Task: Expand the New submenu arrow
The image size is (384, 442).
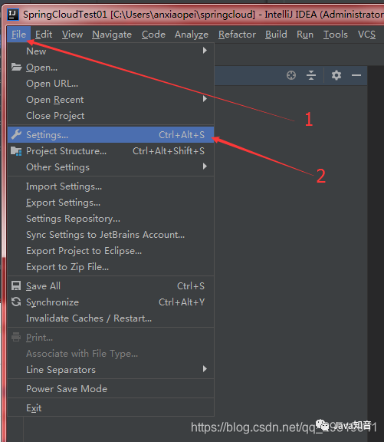Action: click(x=205, y=51)
